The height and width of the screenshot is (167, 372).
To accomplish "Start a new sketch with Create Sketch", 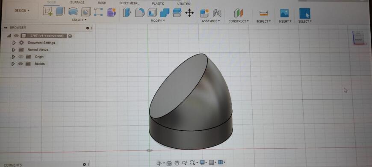I will tap(48, 12).
